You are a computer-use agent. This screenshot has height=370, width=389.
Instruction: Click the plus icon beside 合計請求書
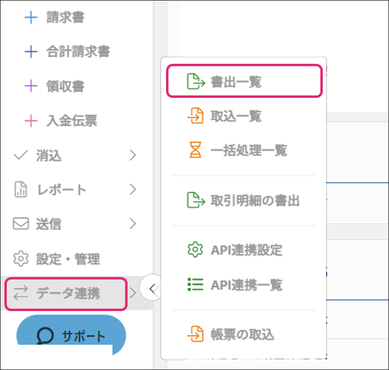pyautogui.click(x=31, y=52)
